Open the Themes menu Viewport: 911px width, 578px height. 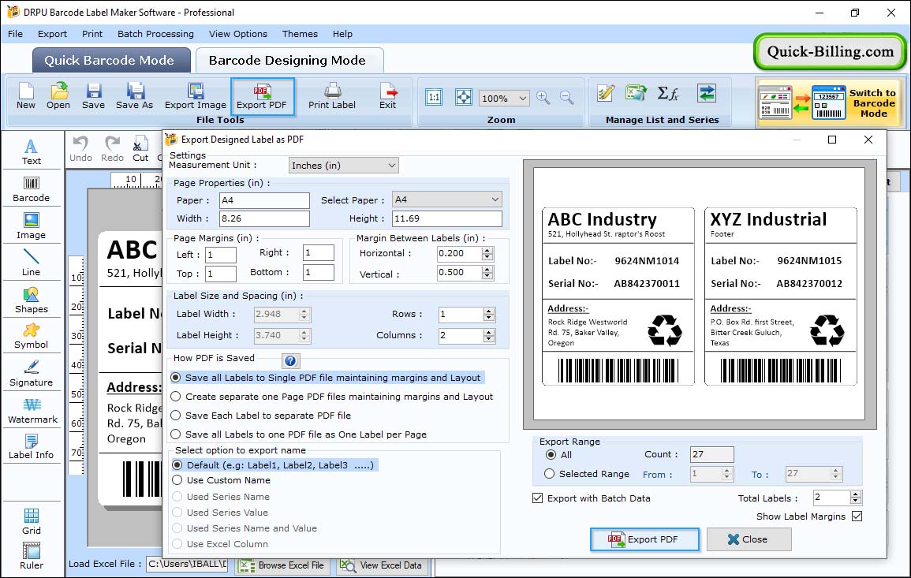coord(300,34)
